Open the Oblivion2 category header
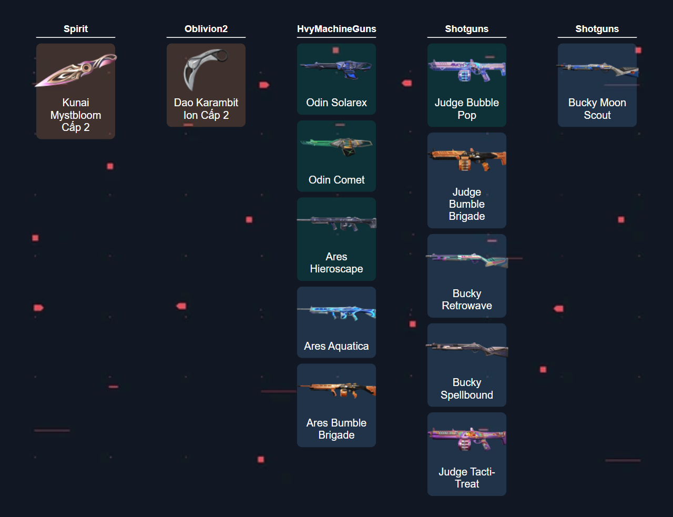This screenshot has width=673, height=517. pos(206,29)
